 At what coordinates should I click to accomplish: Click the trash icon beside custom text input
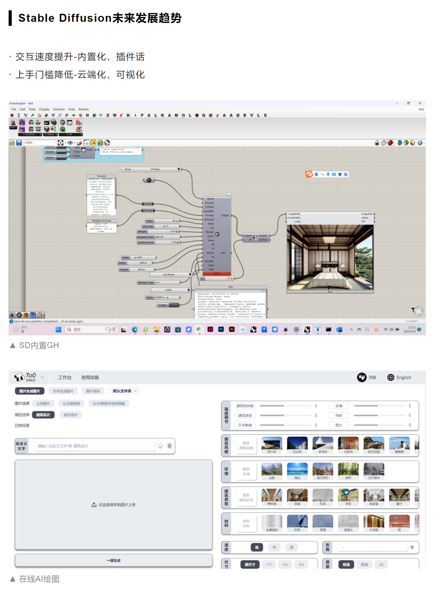point(170,446)
